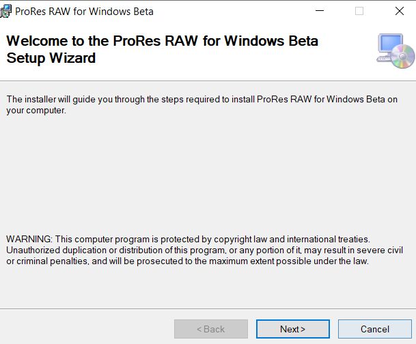Click the your computer text line
416x344 pixels.
click(36, 111)
